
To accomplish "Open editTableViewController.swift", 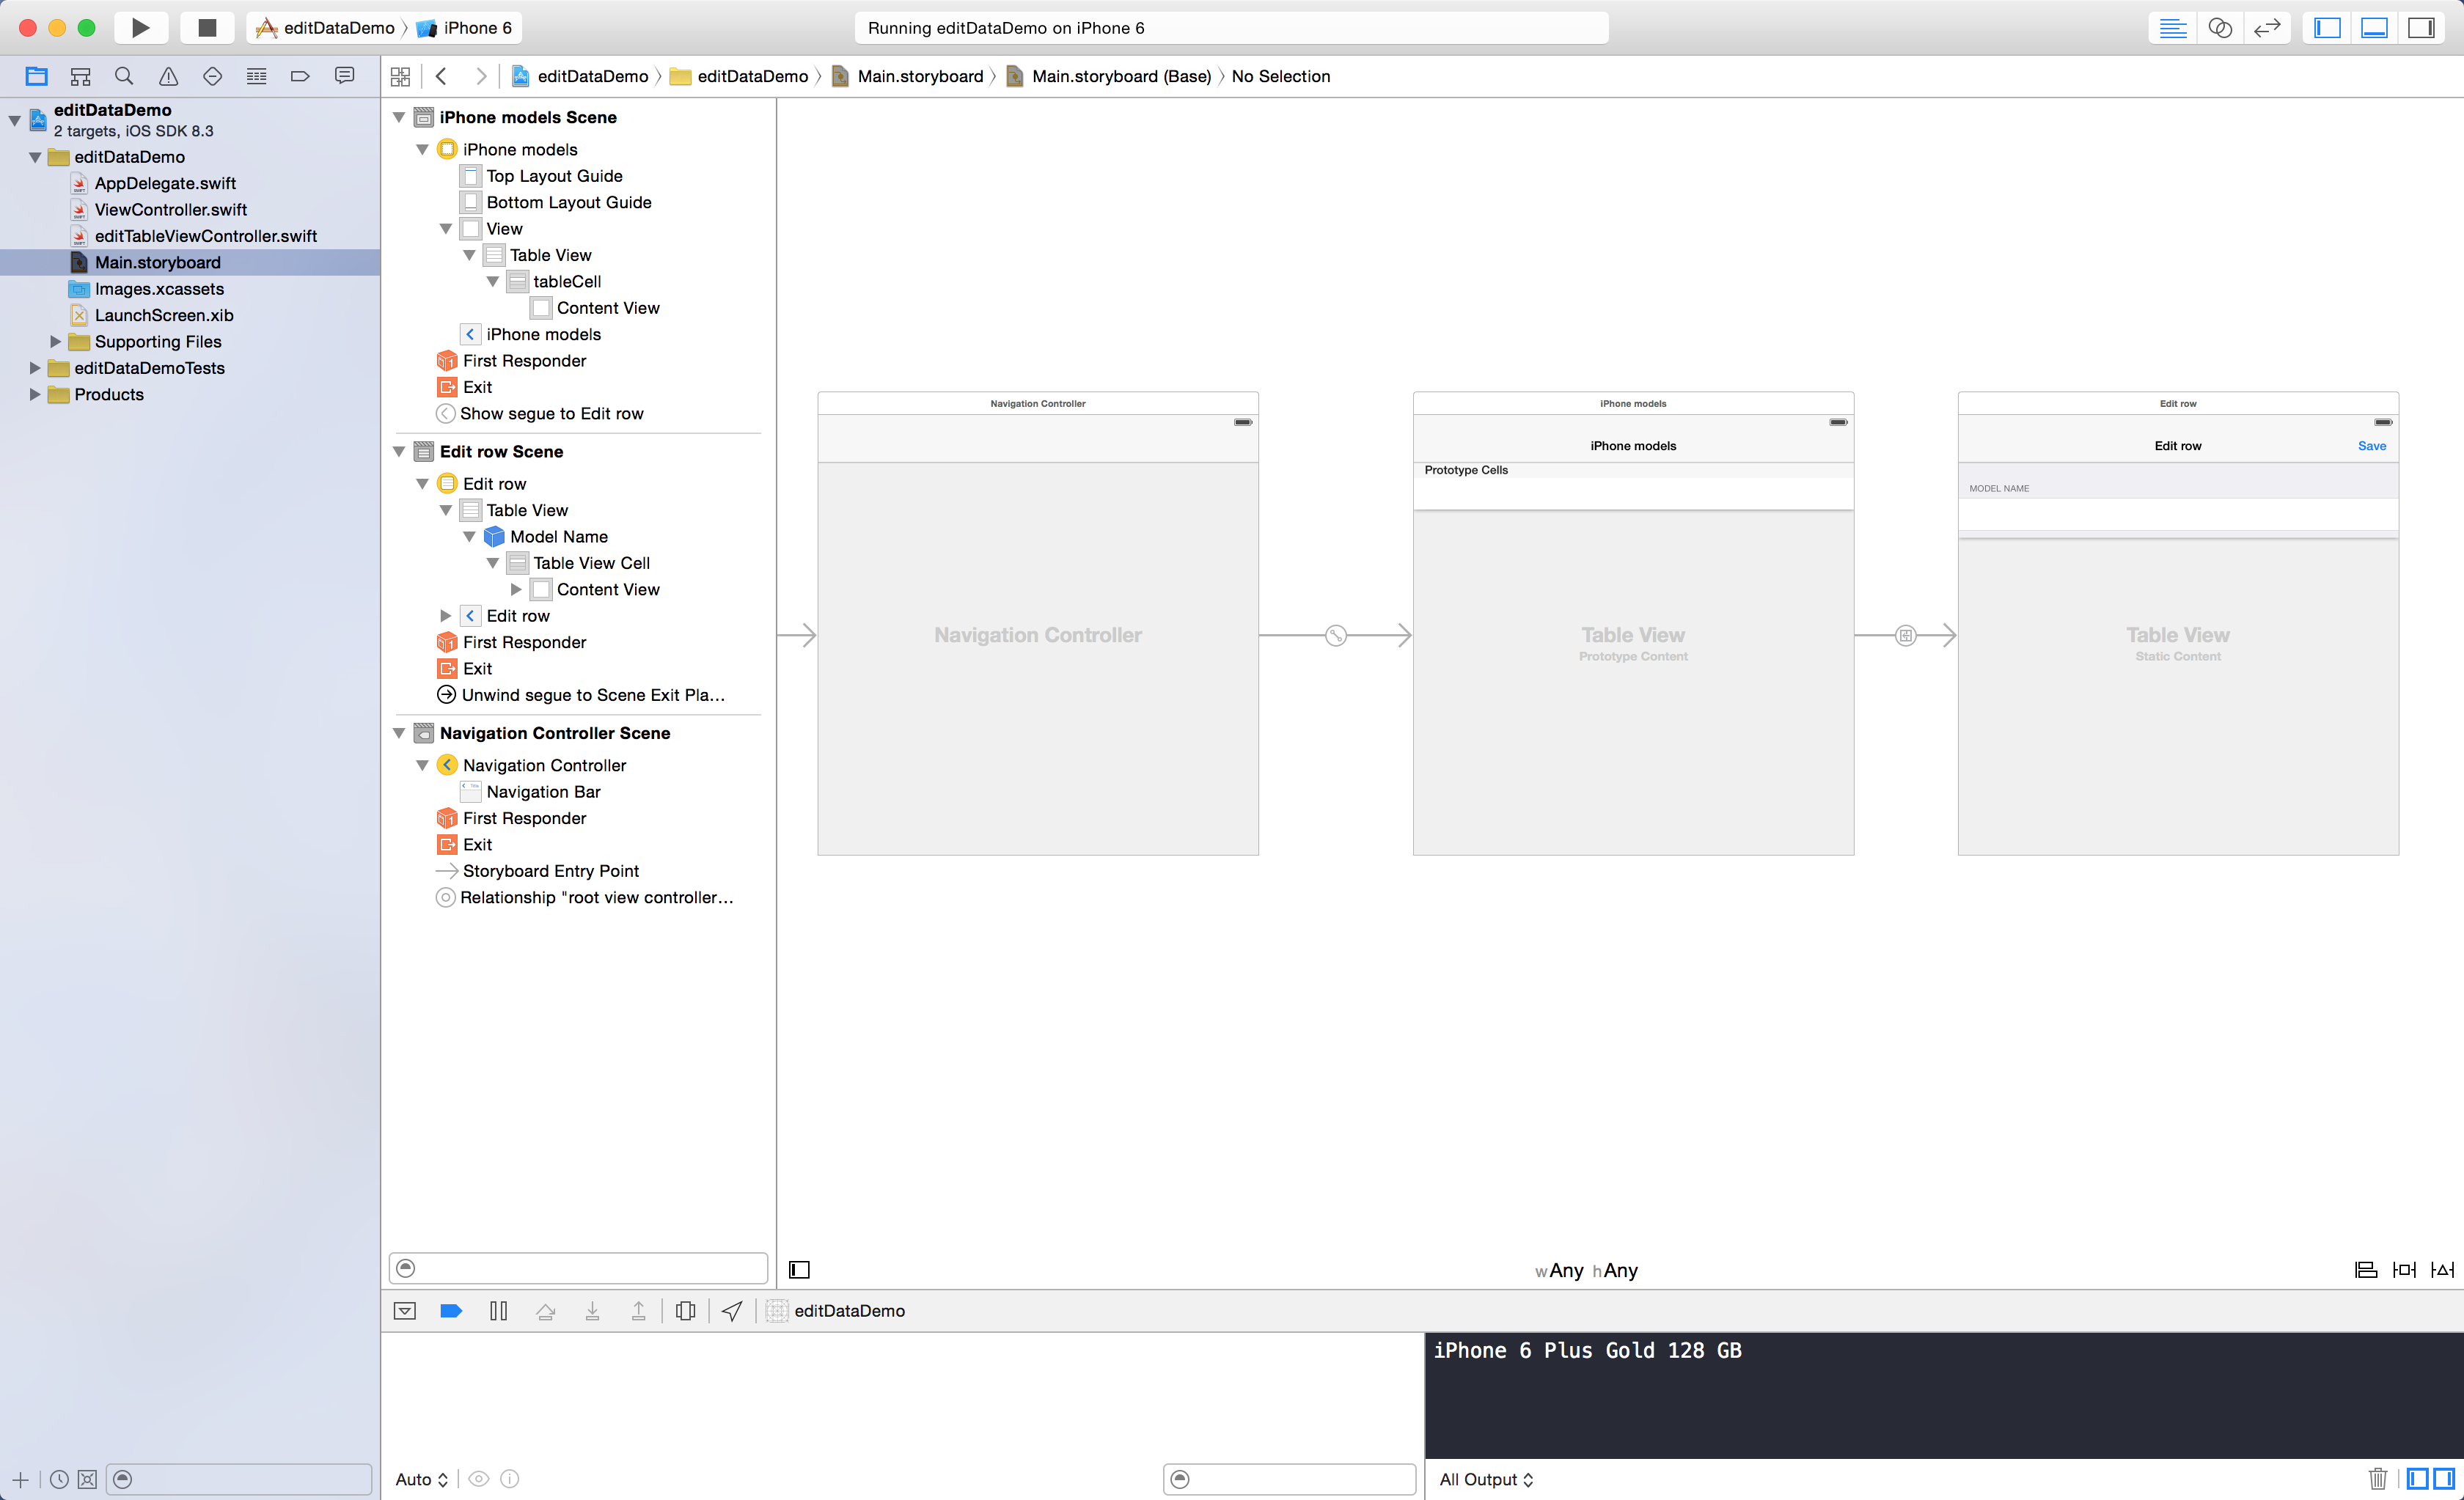I will [x=205, y=236].
